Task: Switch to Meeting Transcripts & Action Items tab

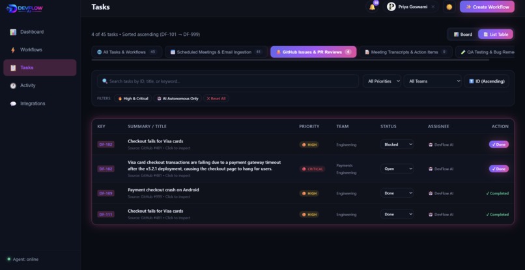Action: pos(406,52)
